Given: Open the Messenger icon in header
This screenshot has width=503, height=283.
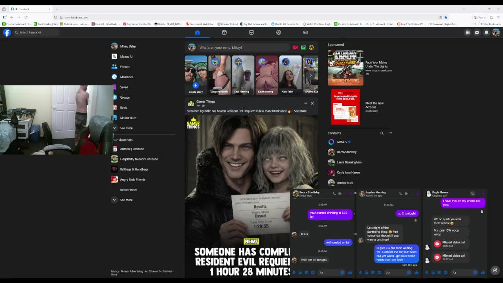Looking at the screenshot, I should click(477, 33).
